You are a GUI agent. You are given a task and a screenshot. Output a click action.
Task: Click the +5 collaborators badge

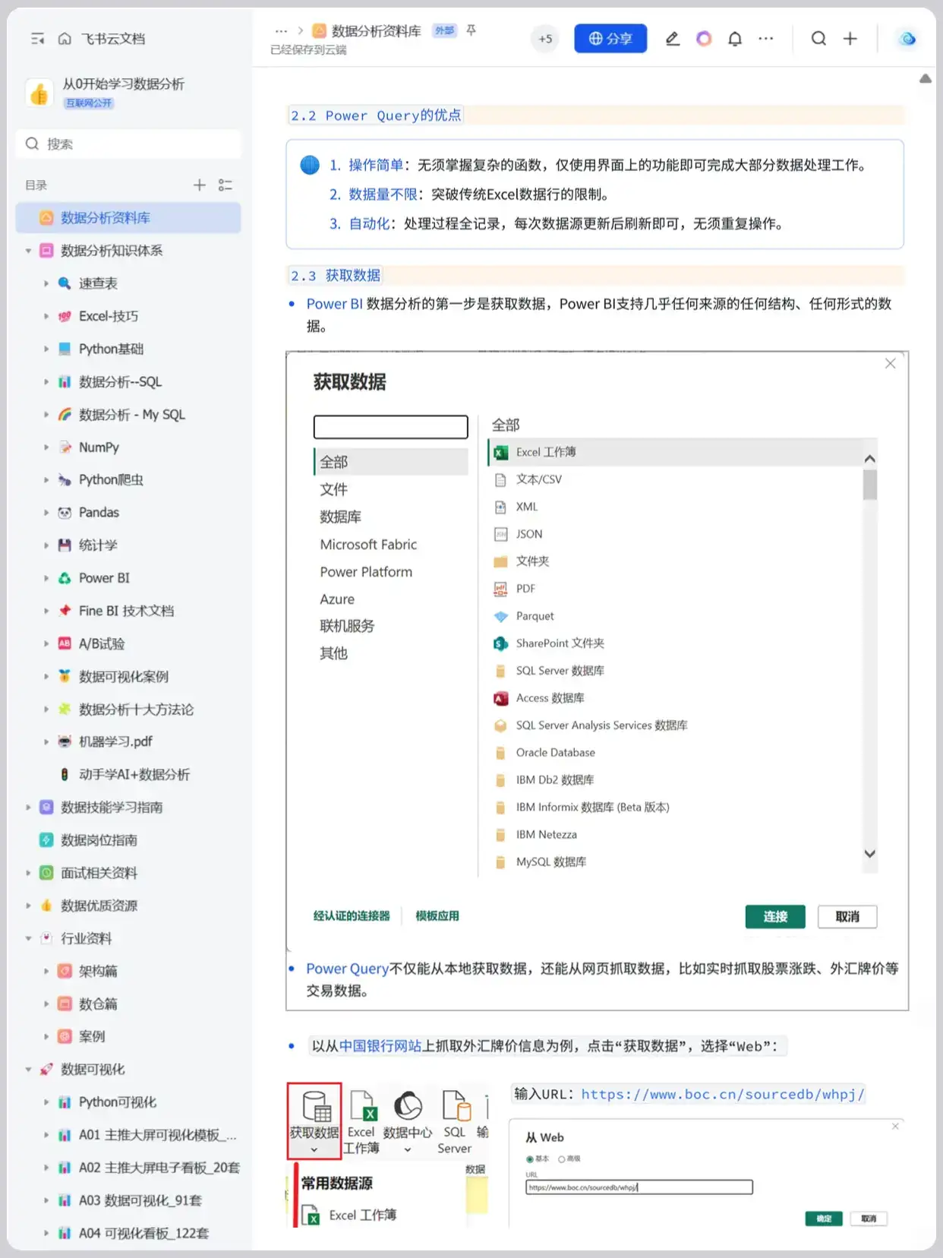545,39
